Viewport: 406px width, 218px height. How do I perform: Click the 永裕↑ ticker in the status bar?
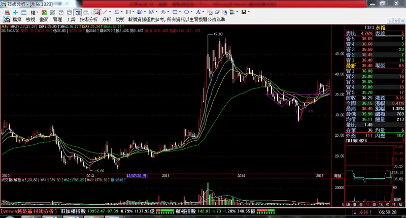coord(365,212)
